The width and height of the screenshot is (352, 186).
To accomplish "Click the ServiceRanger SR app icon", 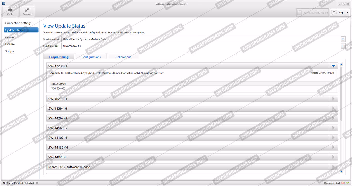I will click(4, 3).
